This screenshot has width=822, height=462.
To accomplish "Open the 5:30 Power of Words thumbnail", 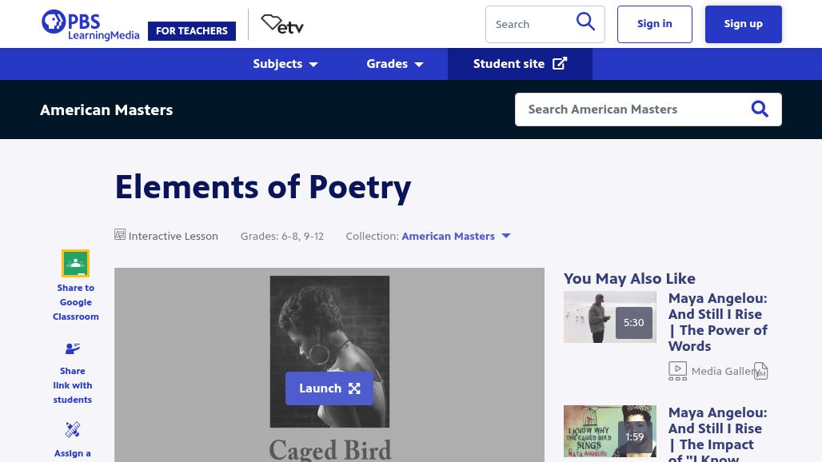I will (x=609, y=317).
